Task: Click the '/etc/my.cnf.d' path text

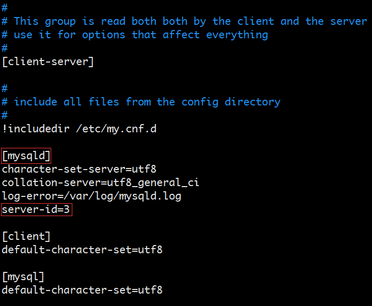Action: click(x=116, y=129)
